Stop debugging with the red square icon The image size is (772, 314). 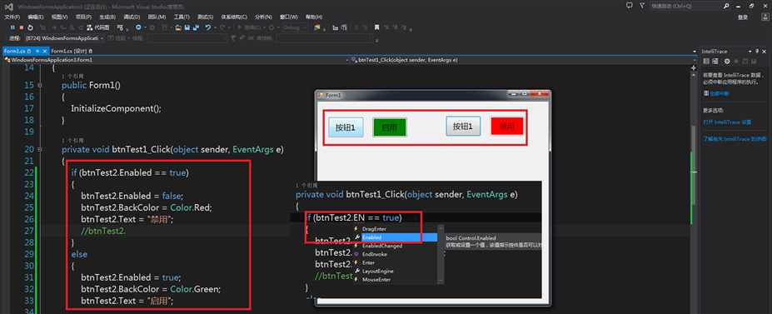point(21,27)
